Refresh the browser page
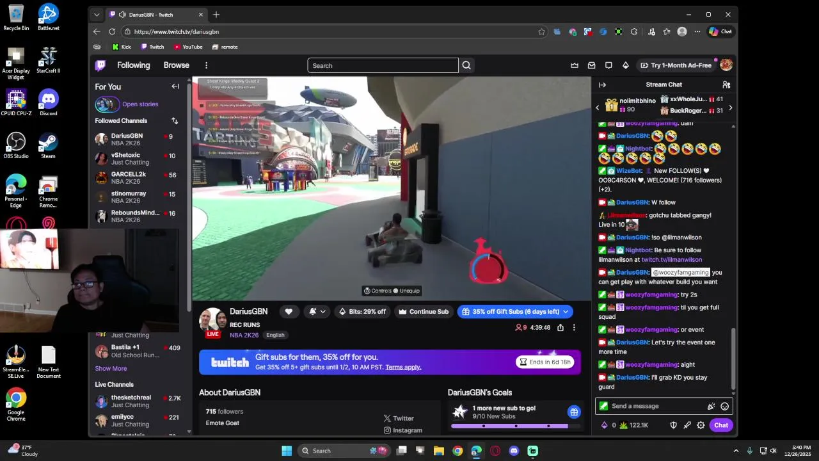 click(112, 31)
